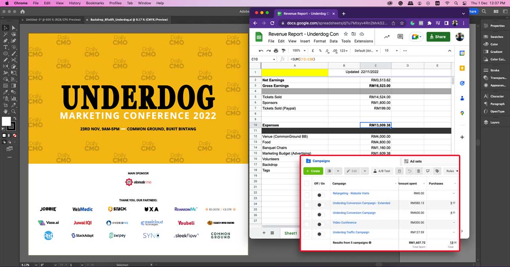This screenshot has width=510, height=267.
Task: Tick the checkbox for Retargeting - Website Visits
Action: [307, 195]
